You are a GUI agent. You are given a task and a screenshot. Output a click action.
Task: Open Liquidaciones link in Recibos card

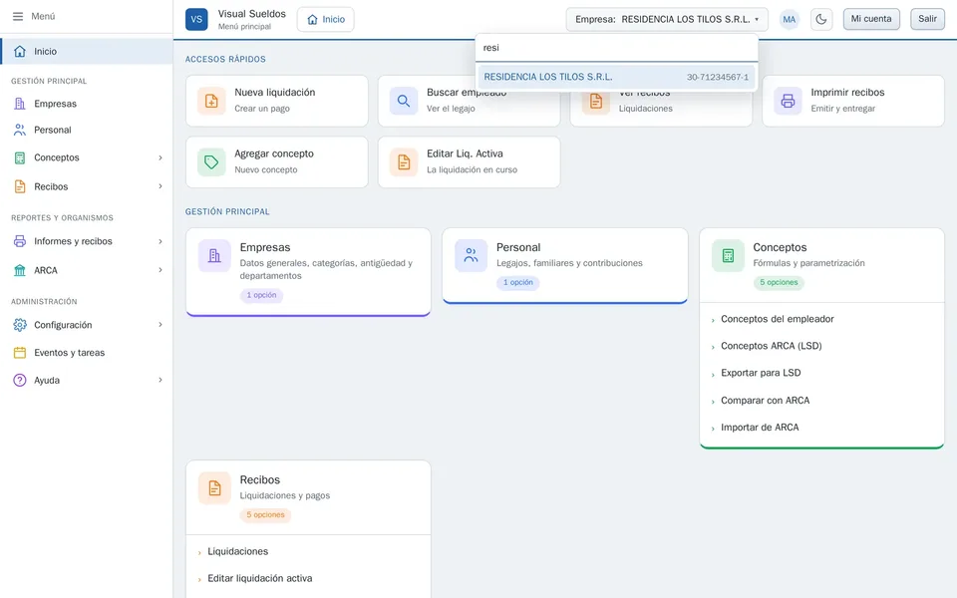(237, 551)
